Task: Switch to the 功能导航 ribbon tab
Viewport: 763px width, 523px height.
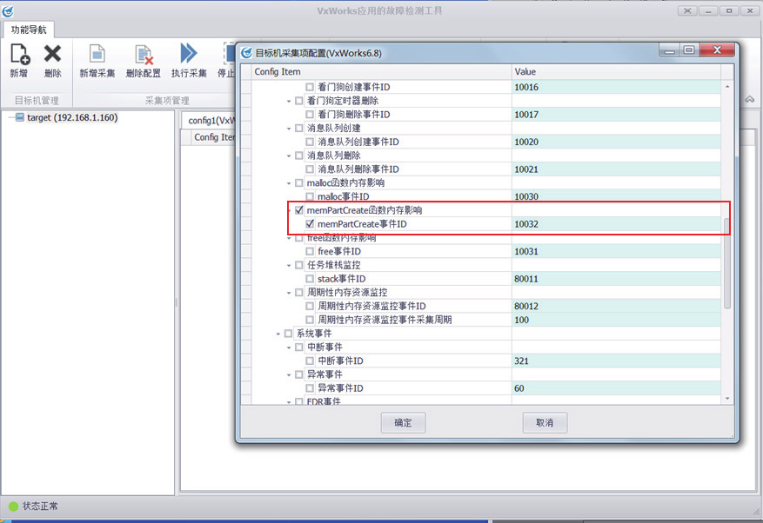Action: point(27,30)
